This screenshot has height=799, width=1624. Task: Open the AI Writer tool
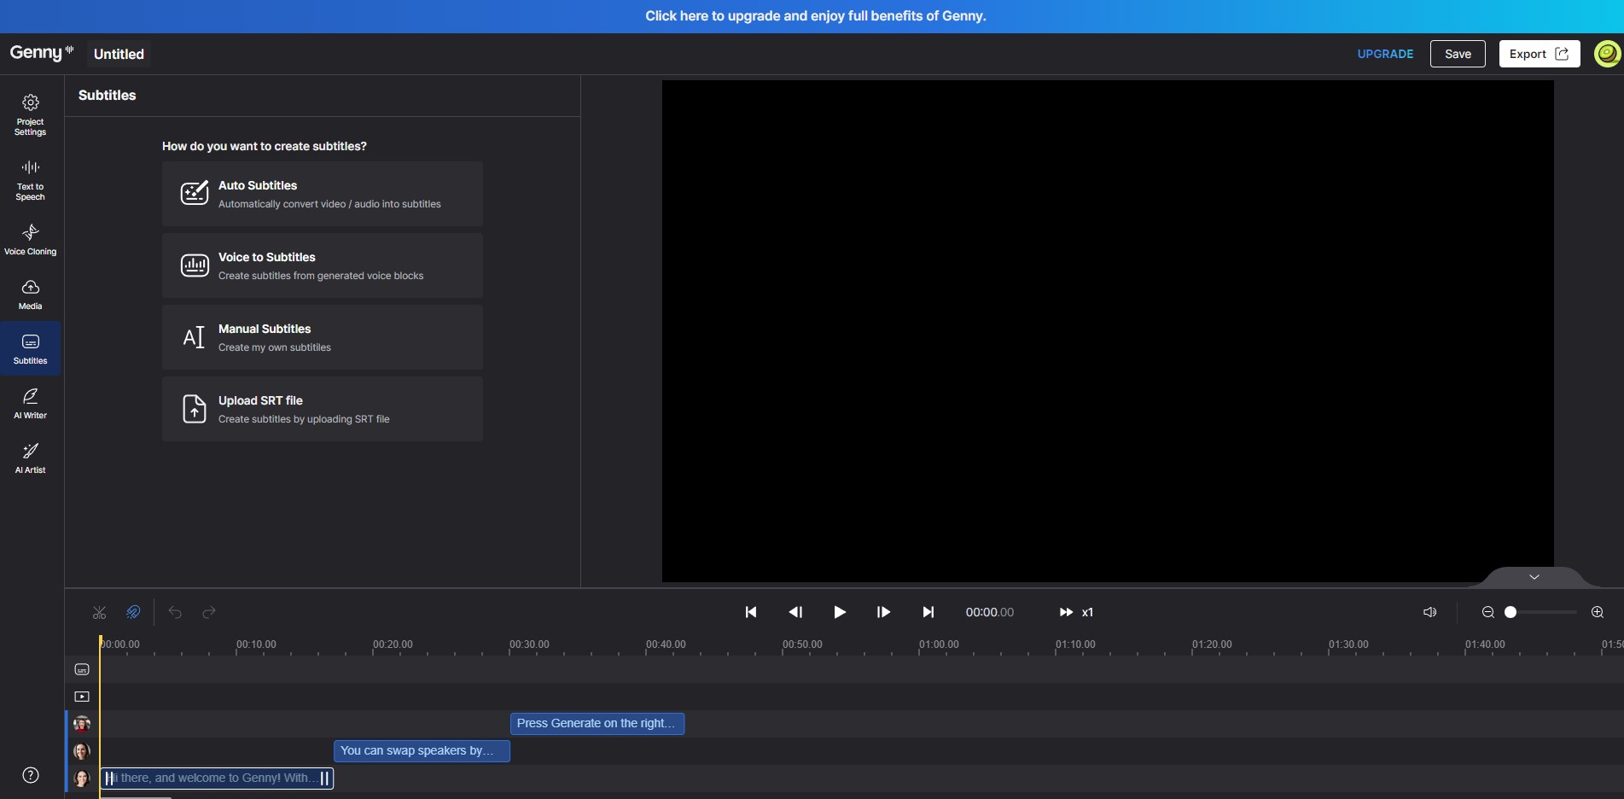pyautogui.click(x=31, y=404)
